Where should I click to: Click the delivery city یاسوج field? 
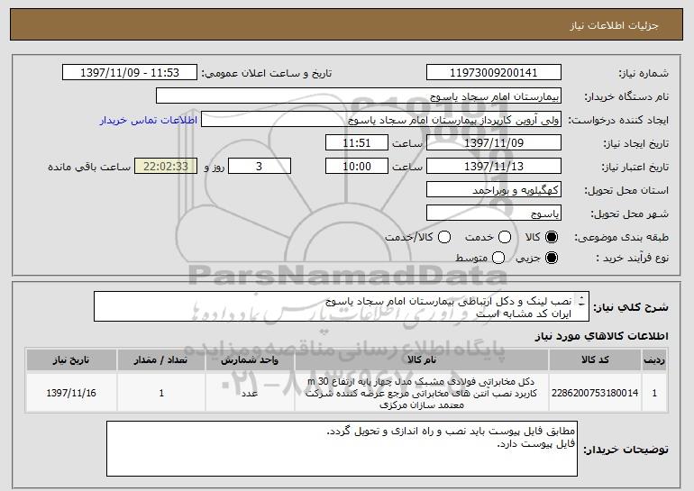click(494, 214)
